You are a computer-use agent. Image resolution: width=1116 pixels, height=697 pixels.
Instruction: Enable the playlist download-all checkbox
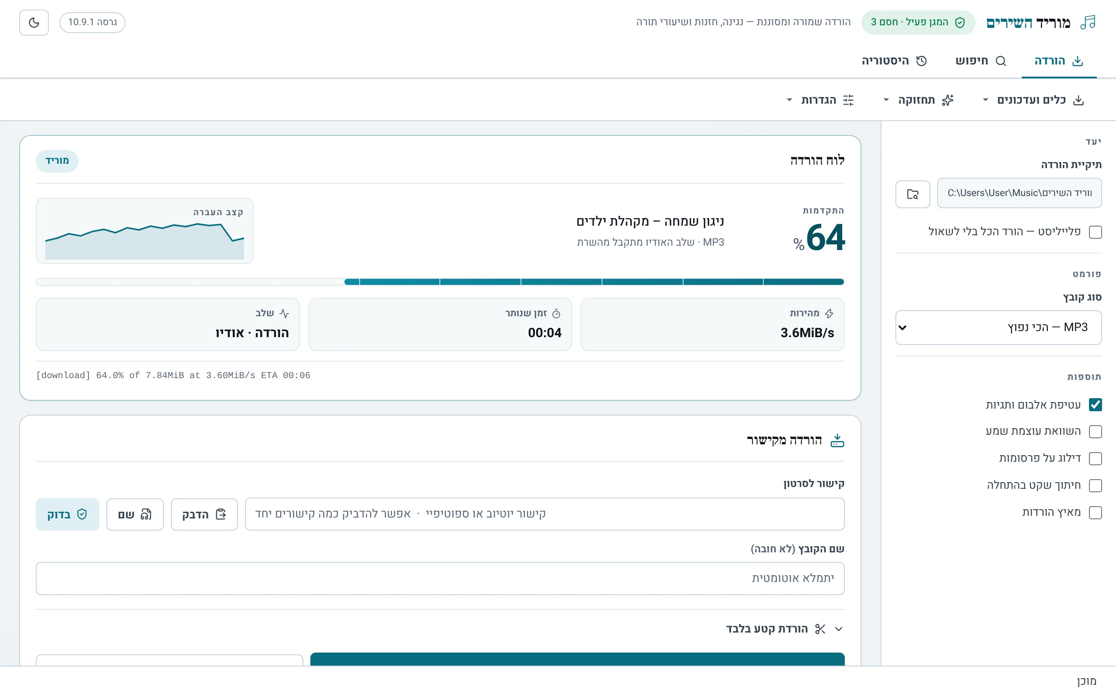(x=1095, y=232)
